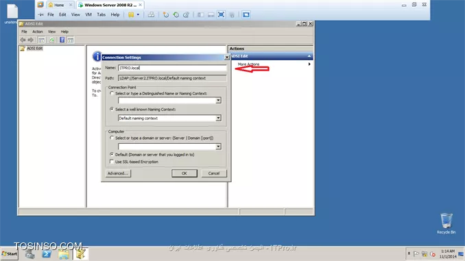Click Cancel in Connection Settings
Screen dimensions: 465x261
(214, 173)
